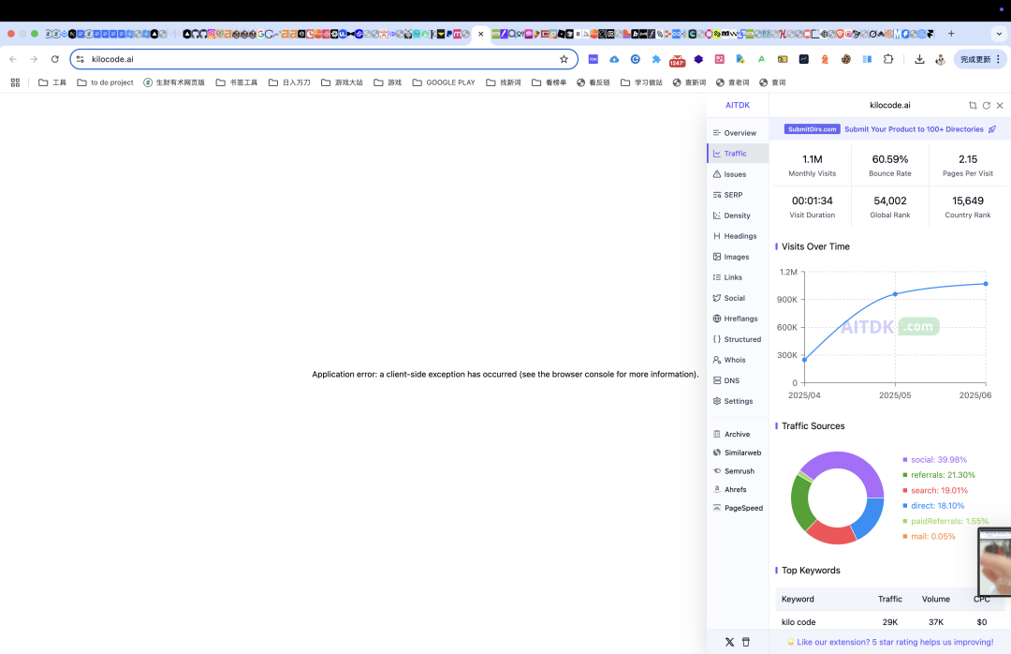Viewport: 1011px width, 654px height.
Task: Open the Issues section
Action: (729, 174)
